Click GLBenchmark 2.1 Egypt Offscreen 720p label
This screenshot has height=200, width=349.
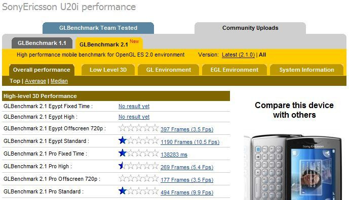point(55,128)
